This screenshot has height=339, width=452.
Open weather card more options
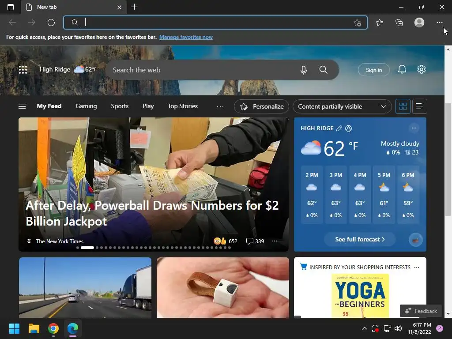click(414, 128)
